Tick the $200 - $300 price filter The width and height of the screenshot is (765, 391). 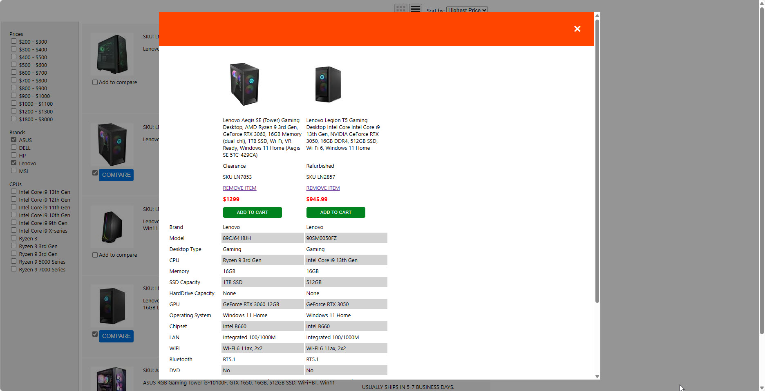click(x=14, y=41)
